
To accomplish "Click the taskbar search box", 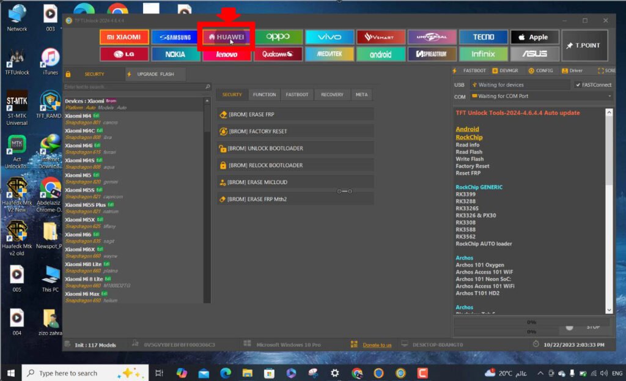I will [x=84, y=373].
